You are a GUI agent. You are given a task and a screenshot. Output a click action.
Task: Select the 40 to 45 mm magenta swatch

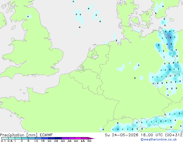78,138
